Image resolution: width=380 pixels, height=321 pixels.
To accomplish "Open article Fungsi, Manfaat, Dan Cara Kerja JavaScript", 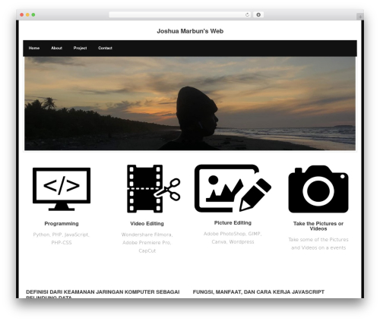I will (258, 292).
